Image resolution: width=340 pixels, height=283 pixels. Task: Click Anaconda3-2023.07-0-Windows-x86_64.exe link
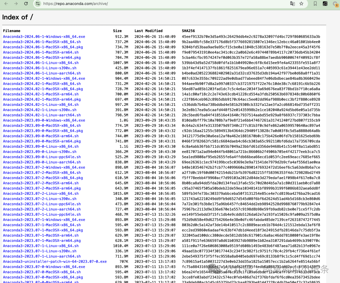pos(44,267)
